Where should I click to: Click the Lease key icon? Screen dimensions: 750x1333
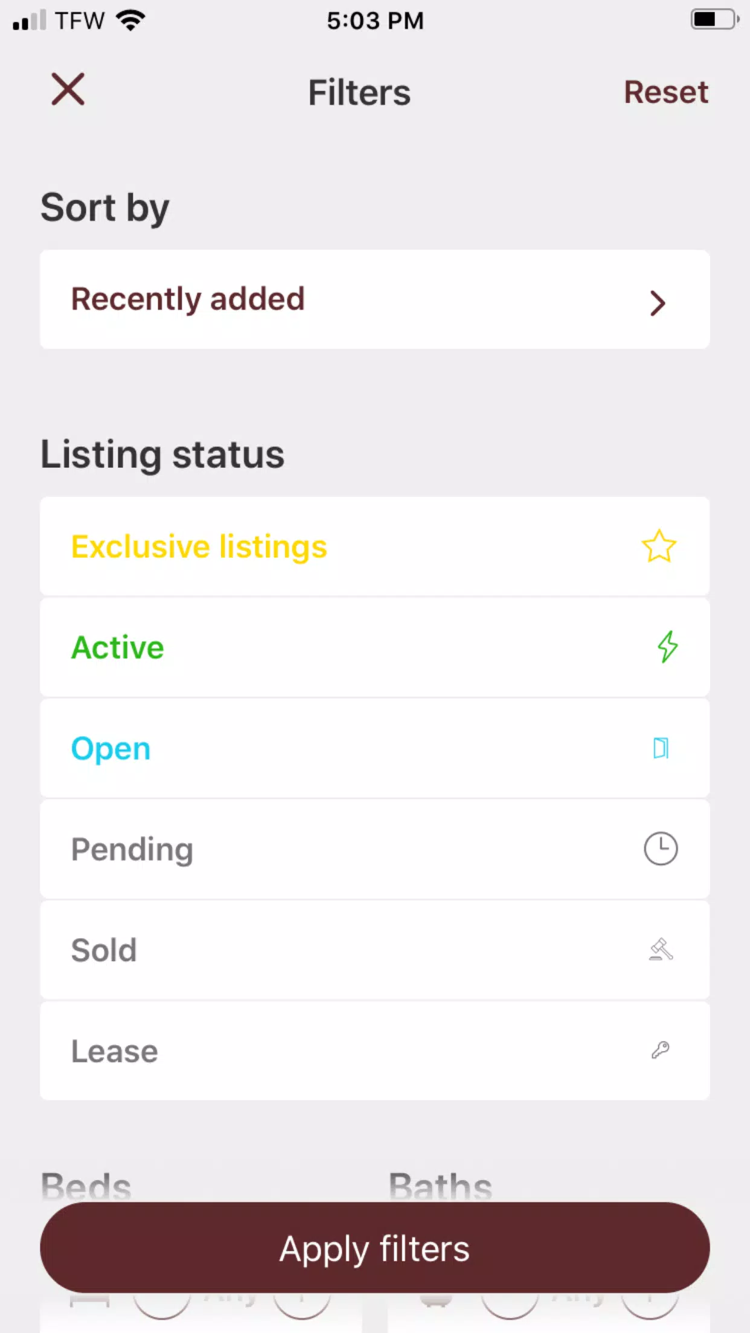click(x=661, y=1050)
